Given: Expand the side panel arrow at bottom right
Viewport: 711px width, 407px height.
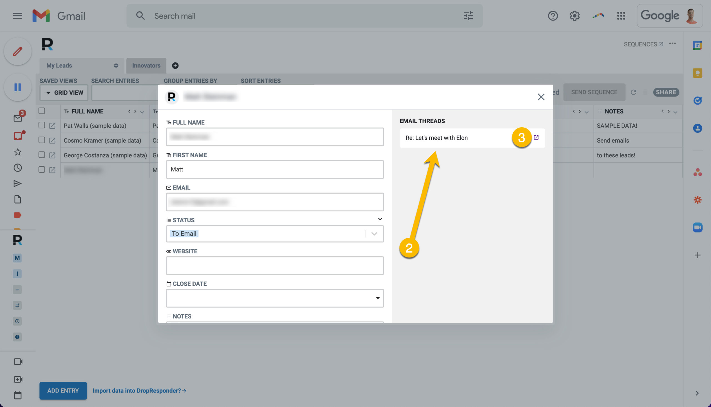Looking at the screenshot, I should [697, 393].
